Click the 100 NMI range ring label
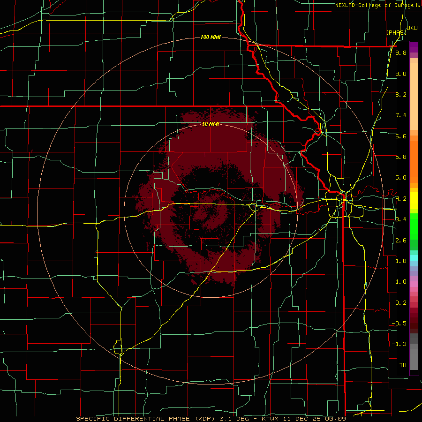Screen dimensions: 422x422 [211, 37]
